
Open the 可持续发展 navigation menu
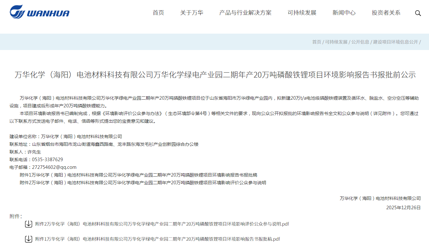(x=302, y=13)
